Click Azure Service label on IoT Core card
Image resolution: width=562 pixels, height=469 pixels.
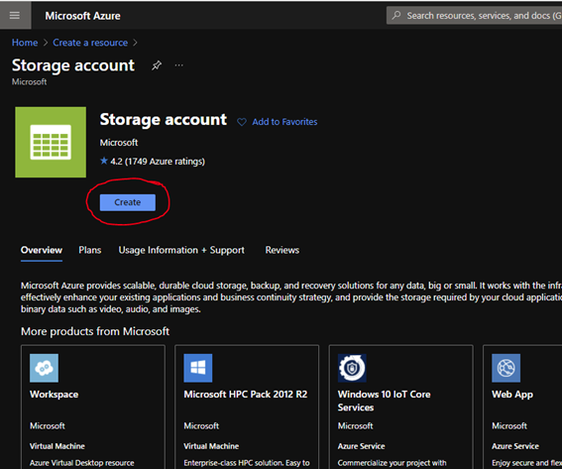361,446
